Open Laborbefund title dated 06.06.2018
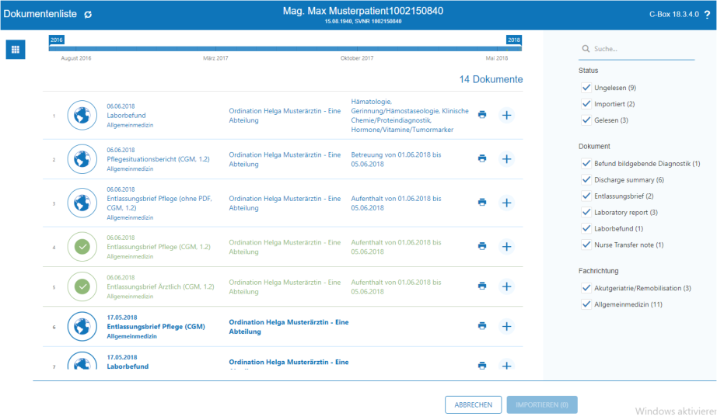Screen dimensions: 717x420 (126, 116)
